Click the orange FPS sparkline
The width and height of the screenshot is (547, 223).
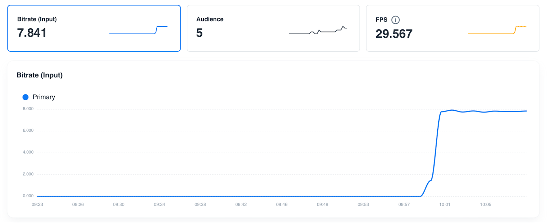[x=497, y=30]
